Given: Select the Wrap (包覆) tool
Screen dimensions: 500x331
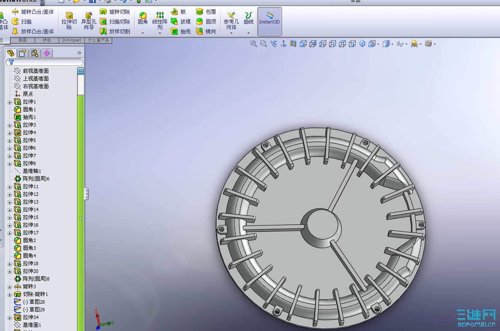Looking at the screenshot, I should tap(206, 12).
